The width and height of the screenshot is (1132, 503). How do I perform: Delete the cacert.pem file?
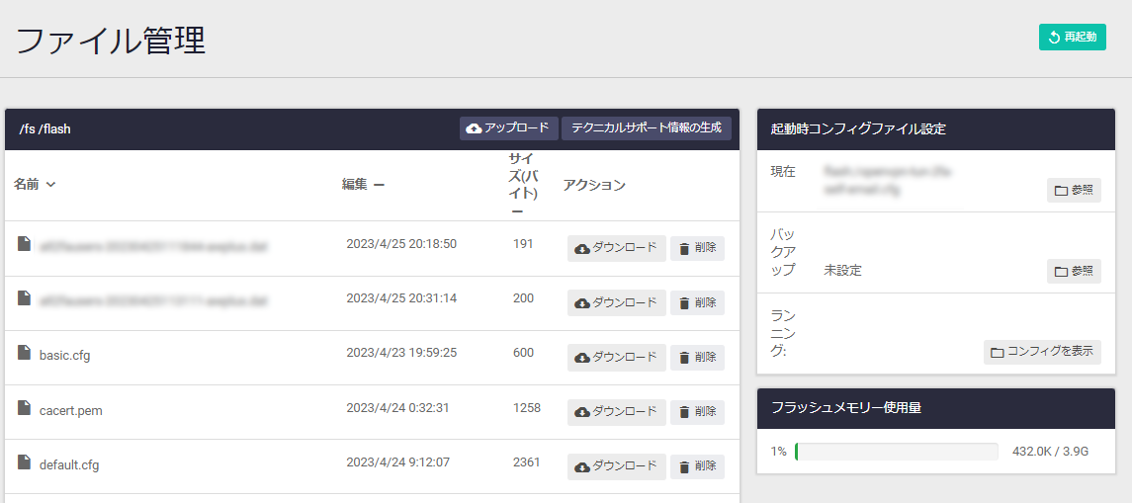coord(697,412)
